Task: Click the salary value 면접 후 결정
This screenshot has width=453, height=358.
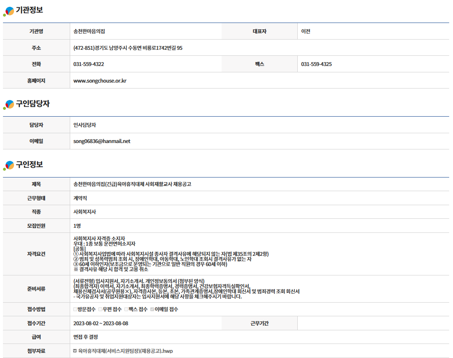Action: pyautogui.click(x=85, y=337)
